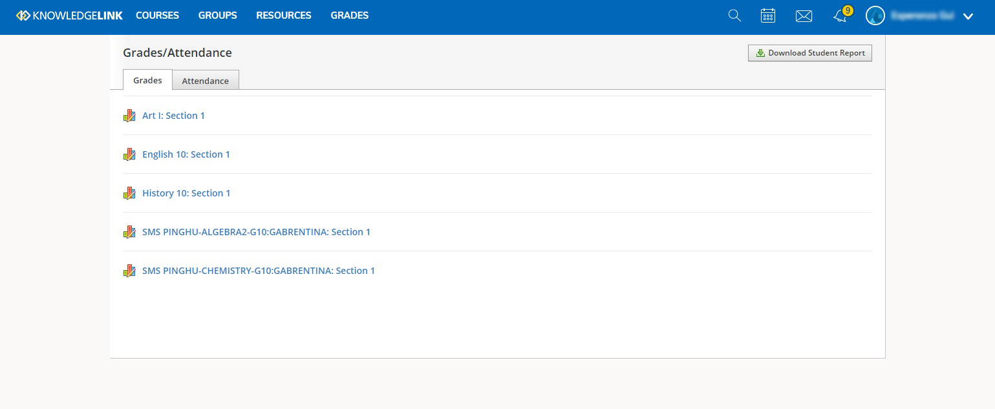Viewport: 995px width, 409px height.
Task: Go to RESOURCES in navigation
Action: (284, 16)
